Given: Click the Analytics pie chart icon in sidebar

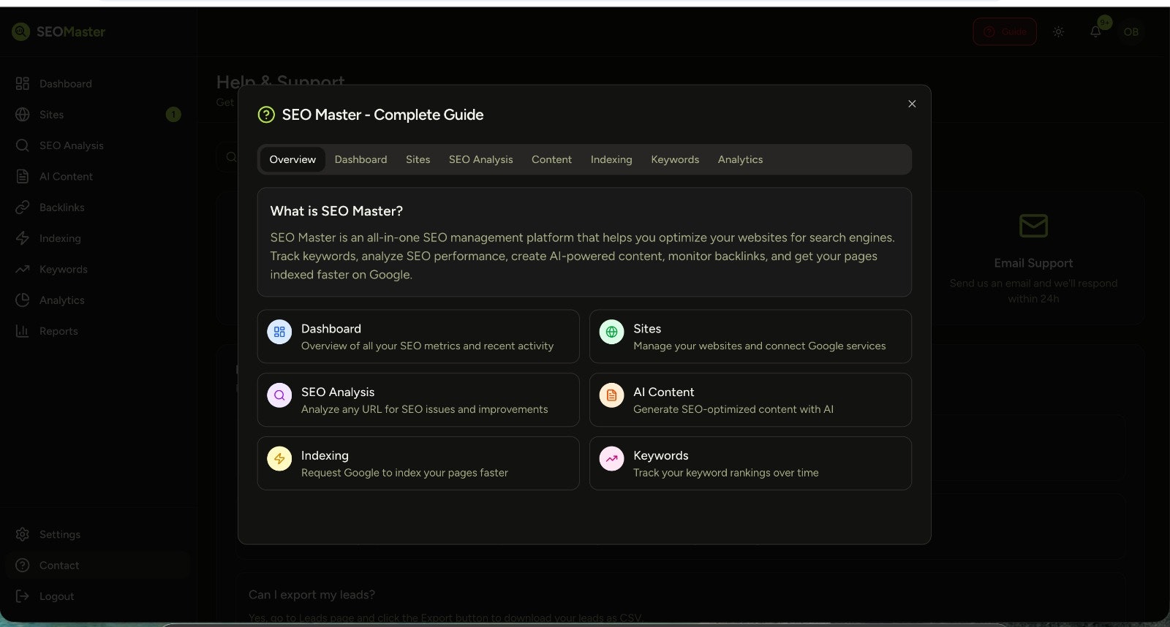Looking at the screenshot, I should [23, 300].
